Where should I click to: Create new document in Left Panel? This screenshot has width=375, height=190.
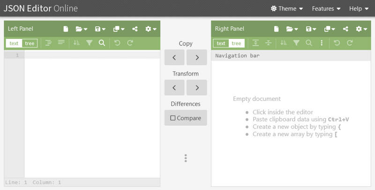[66, 29]
